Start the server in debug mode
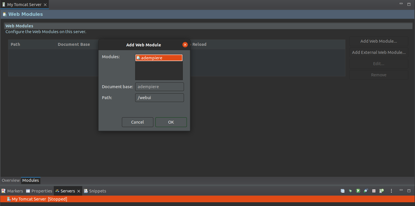Image resolution: width=415 pixels, height=206 pixels. click(x=350, y=191)
